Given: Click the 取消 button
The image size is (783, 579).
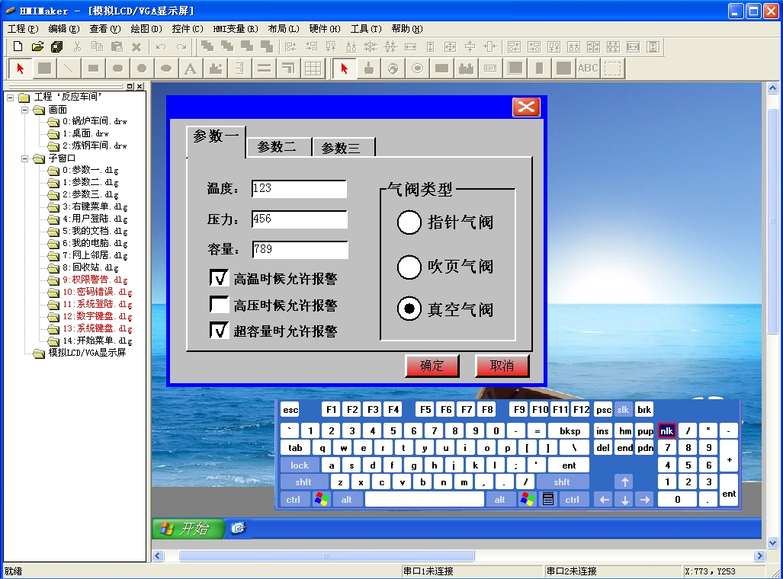Looking at the screenshot, I should 502,366.
